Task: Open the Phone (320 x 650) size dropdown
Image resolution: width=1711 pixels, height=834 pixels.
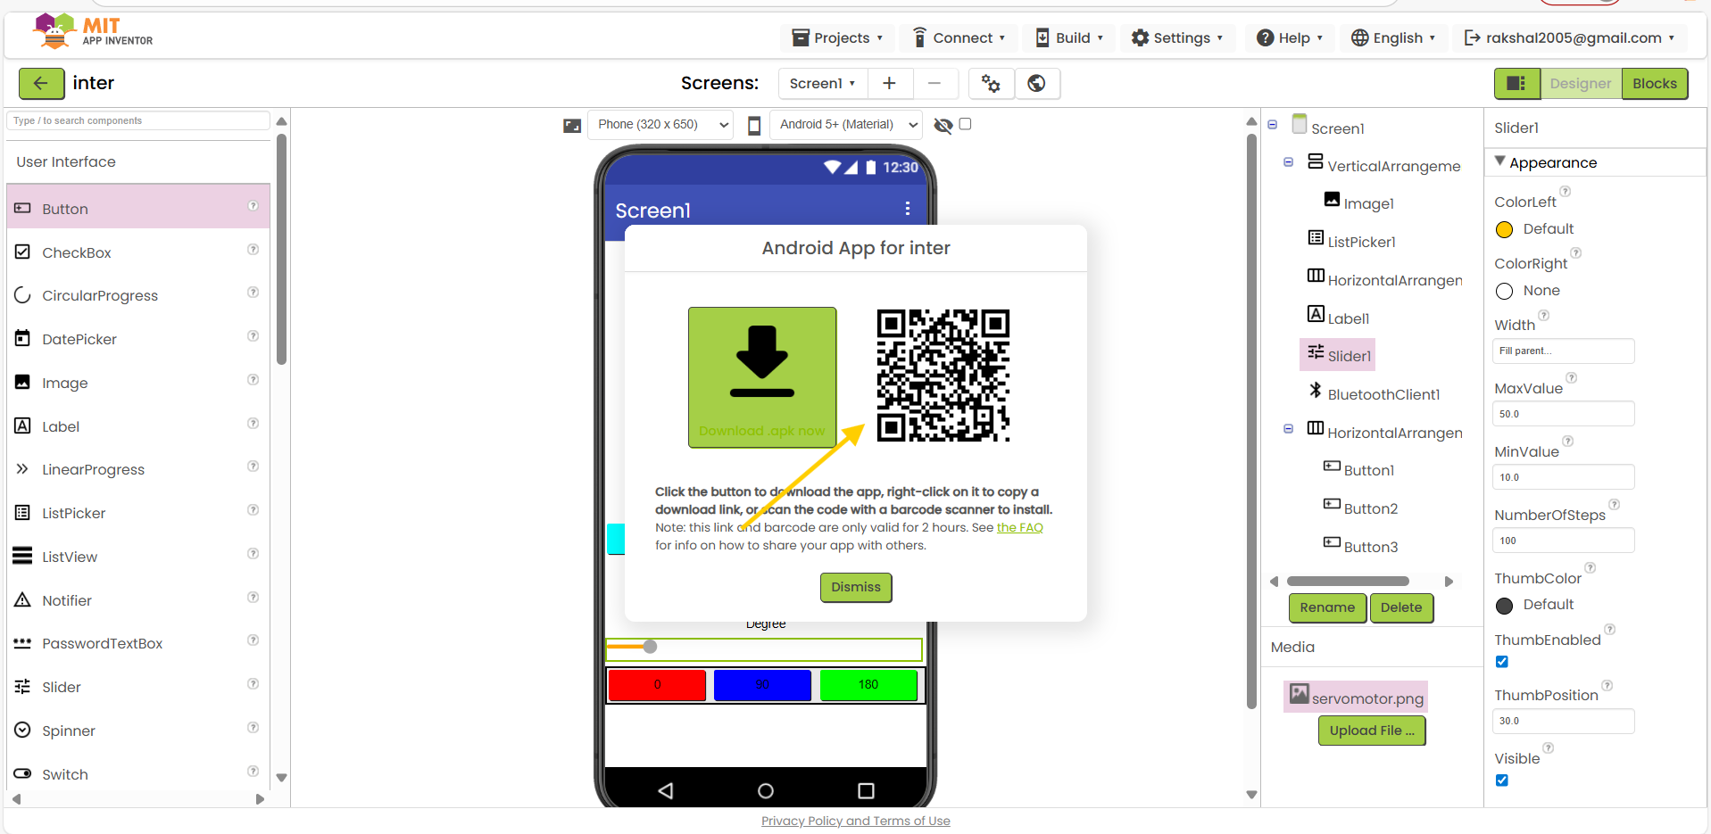Action: click(660, 125)
